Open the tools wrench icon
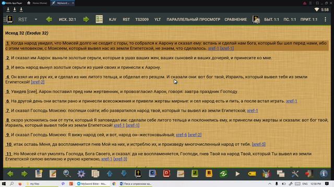The height and width of the screenshot is (187, 334). (295, 174)
